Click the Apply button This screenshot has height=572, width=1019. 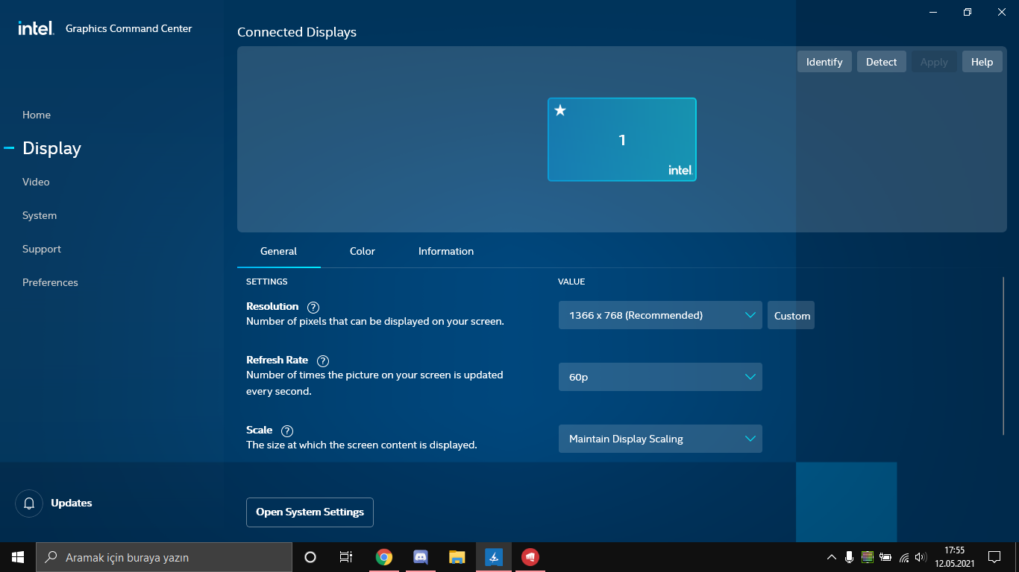[x=934, y=62]
